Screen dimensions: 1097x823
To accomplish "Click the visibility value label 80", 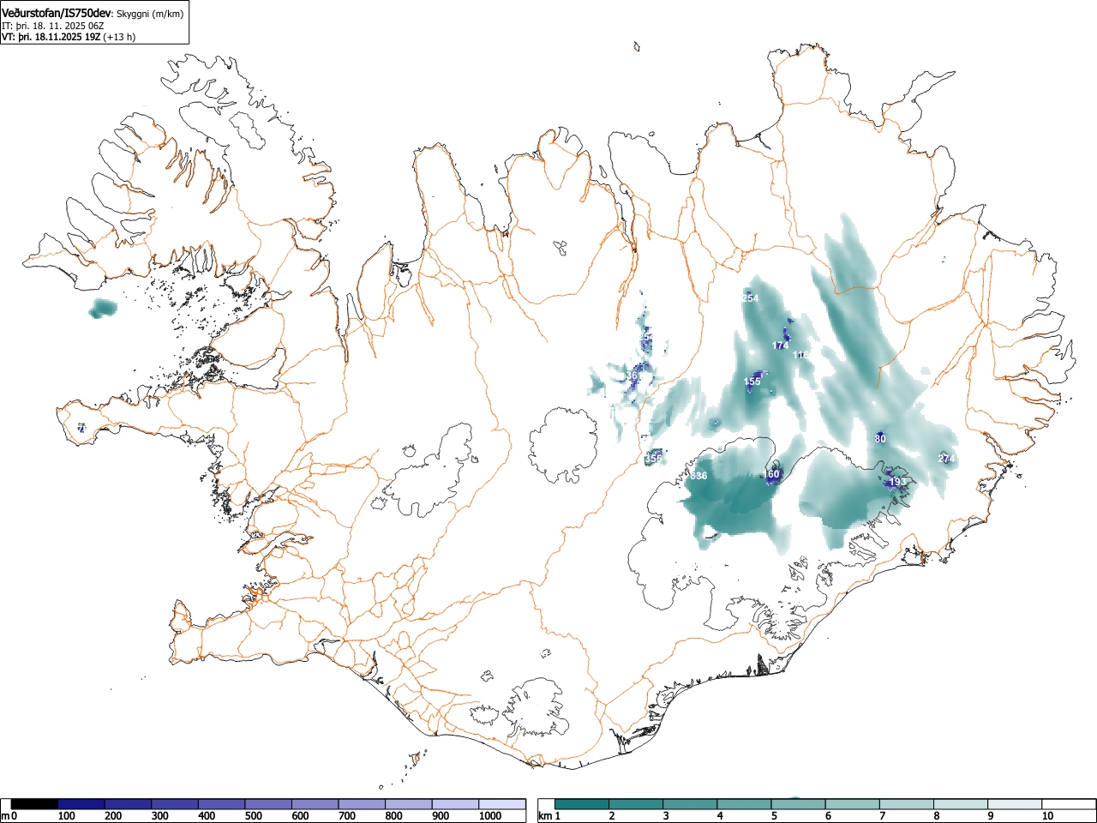I will coord(880,439).
